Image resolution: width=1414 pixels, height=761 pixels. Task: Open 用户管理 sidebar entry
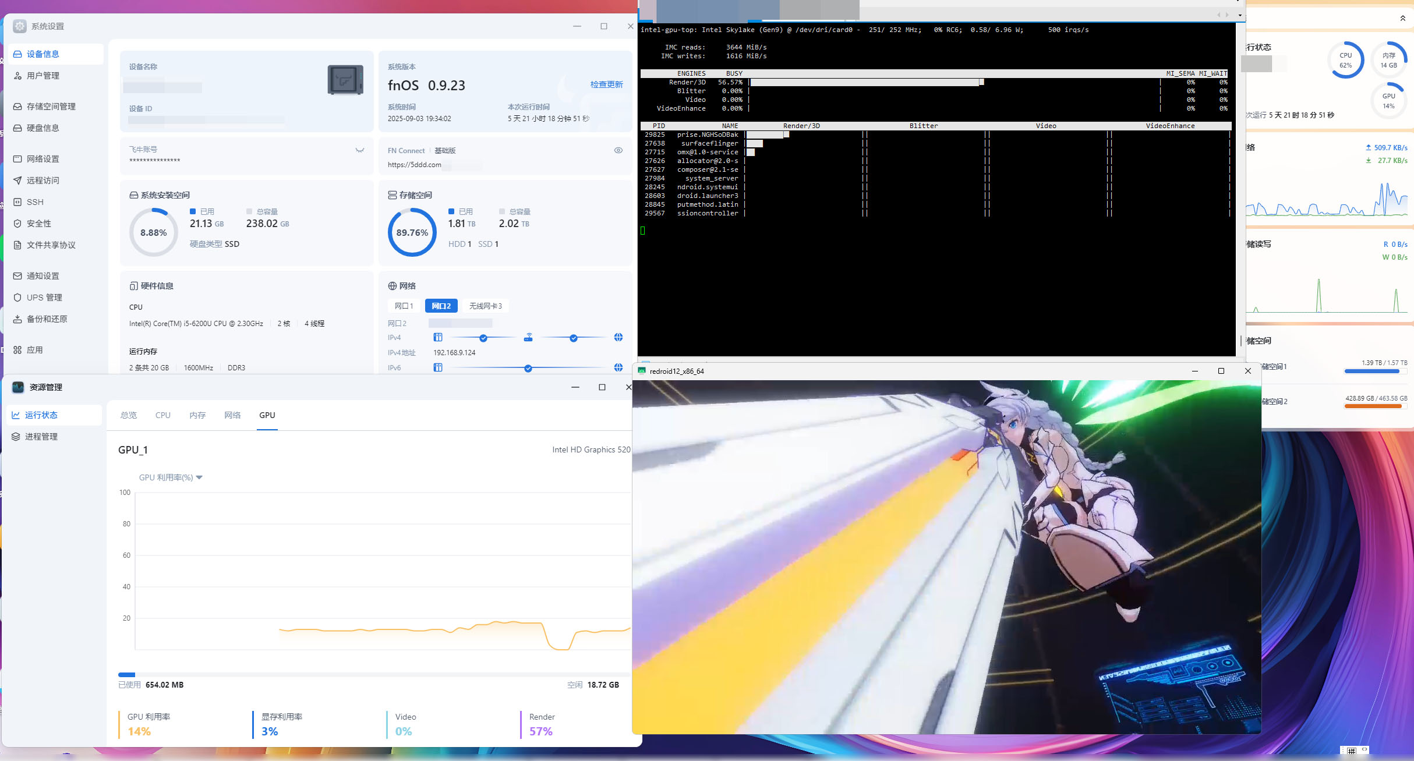click(43, 76)
